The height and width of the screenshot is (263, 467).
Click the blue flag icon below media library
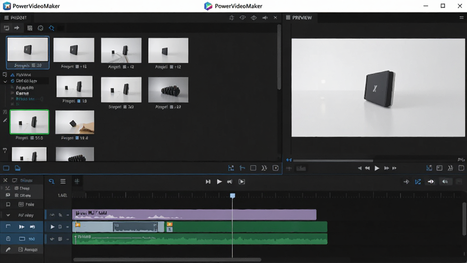242,168
